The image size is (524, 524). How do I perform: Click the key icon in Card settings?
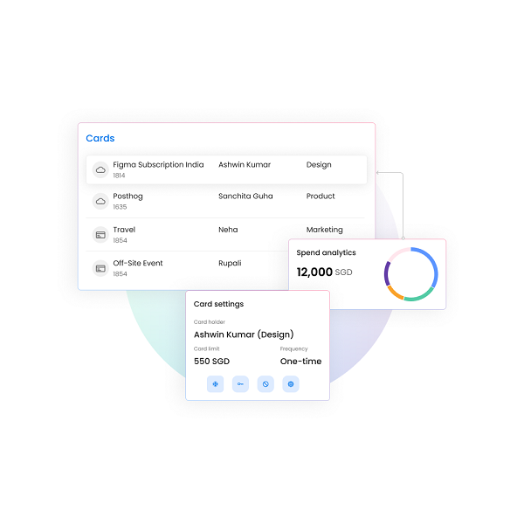(240, 383)
